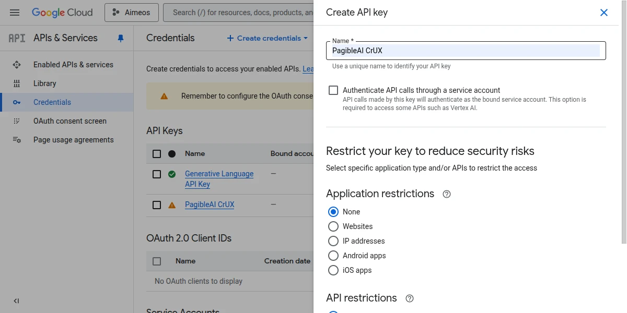This screenshot has width=627, height=313.
Task: Click the pin icon next to APIs & Services
Action: tap(121, 38)
